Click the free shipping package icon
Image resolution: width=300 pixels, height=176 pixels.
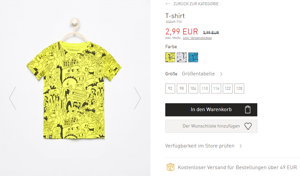[x=170, y=167]
